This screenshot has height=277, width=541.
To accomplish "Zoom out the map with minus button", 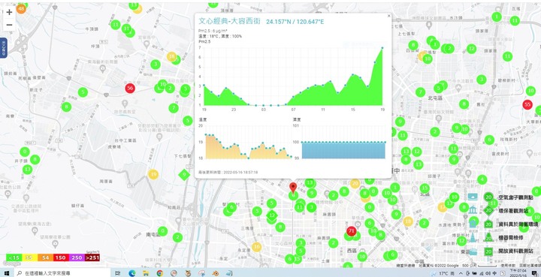I will 9,25.
